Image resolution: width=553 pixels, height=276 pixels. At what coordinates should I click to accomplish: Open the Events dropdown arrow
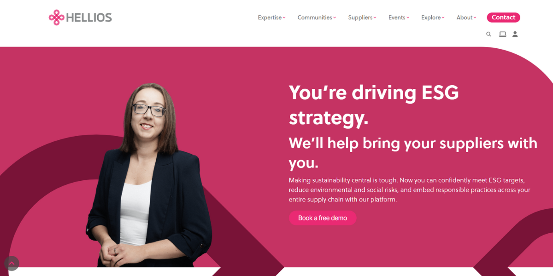click(x=408, y=18)
